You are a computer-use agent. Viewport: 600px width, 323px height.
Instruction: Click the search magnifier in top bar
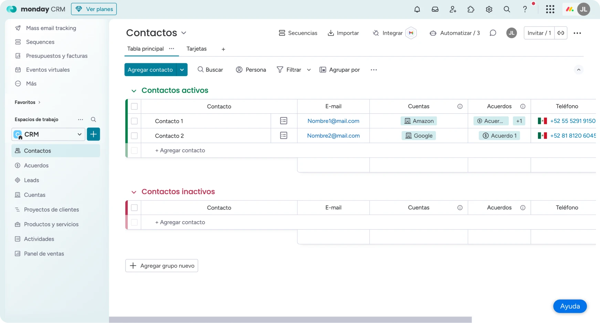tap(507, 9)
